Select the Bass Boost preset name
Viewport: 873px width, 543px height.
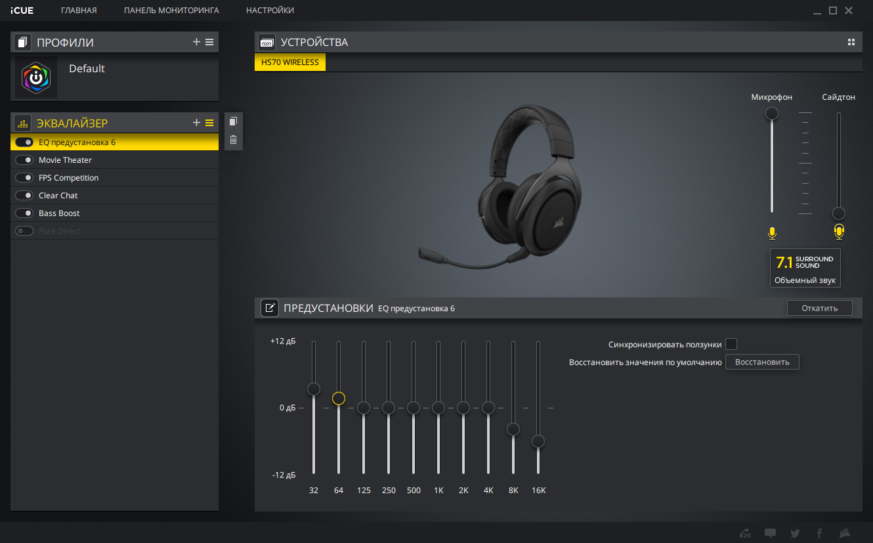(x=59, y=213)
